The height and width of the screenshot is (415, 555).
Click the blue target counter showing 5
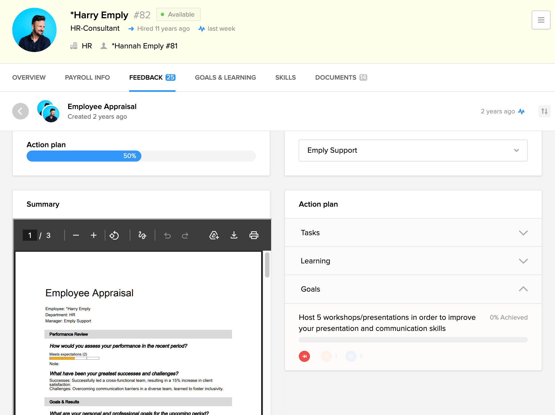tap(351, 356)
